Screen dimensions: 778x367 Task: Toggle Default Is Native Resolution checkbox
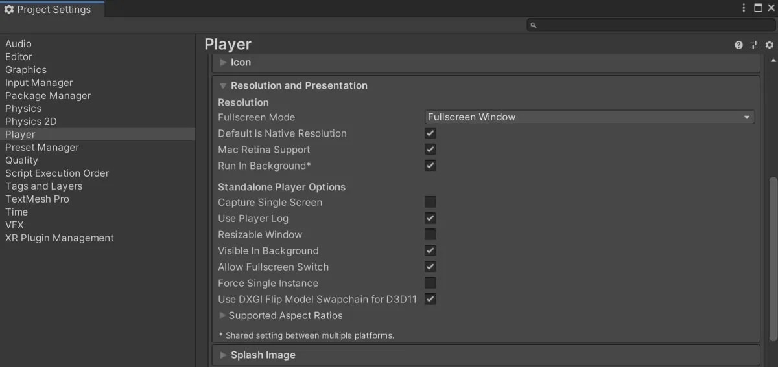[430, 133]
